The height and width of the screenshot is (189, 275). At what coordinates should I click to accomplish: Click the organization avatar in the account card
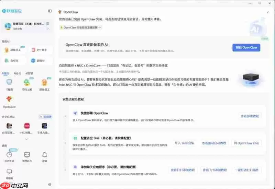(x=8, y=26)
